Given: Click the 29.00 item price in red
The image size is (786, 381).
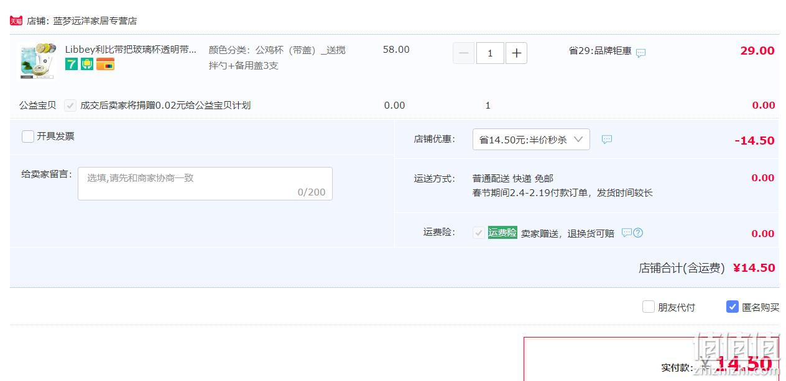Looking at the screenshot, I should pyautogui.click(x=757, y=51).
